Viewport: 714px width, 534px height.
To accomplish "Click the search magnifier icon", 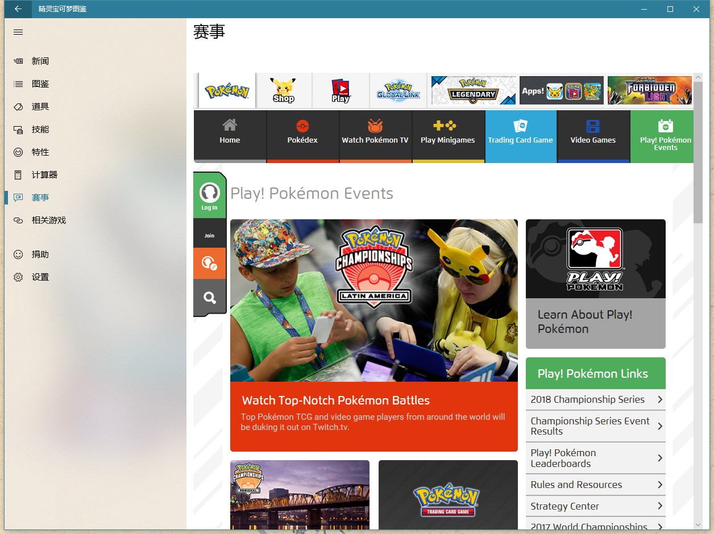I will tap(210, 298).
